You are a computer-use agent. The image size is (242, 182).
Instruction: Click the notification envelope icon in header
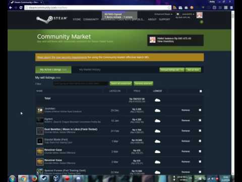178,14
